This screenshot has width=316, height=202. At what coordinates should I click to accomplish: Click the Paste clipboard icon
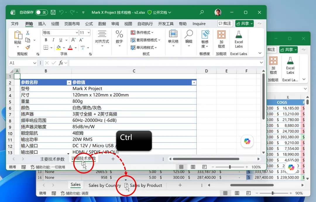pos(18,35)
